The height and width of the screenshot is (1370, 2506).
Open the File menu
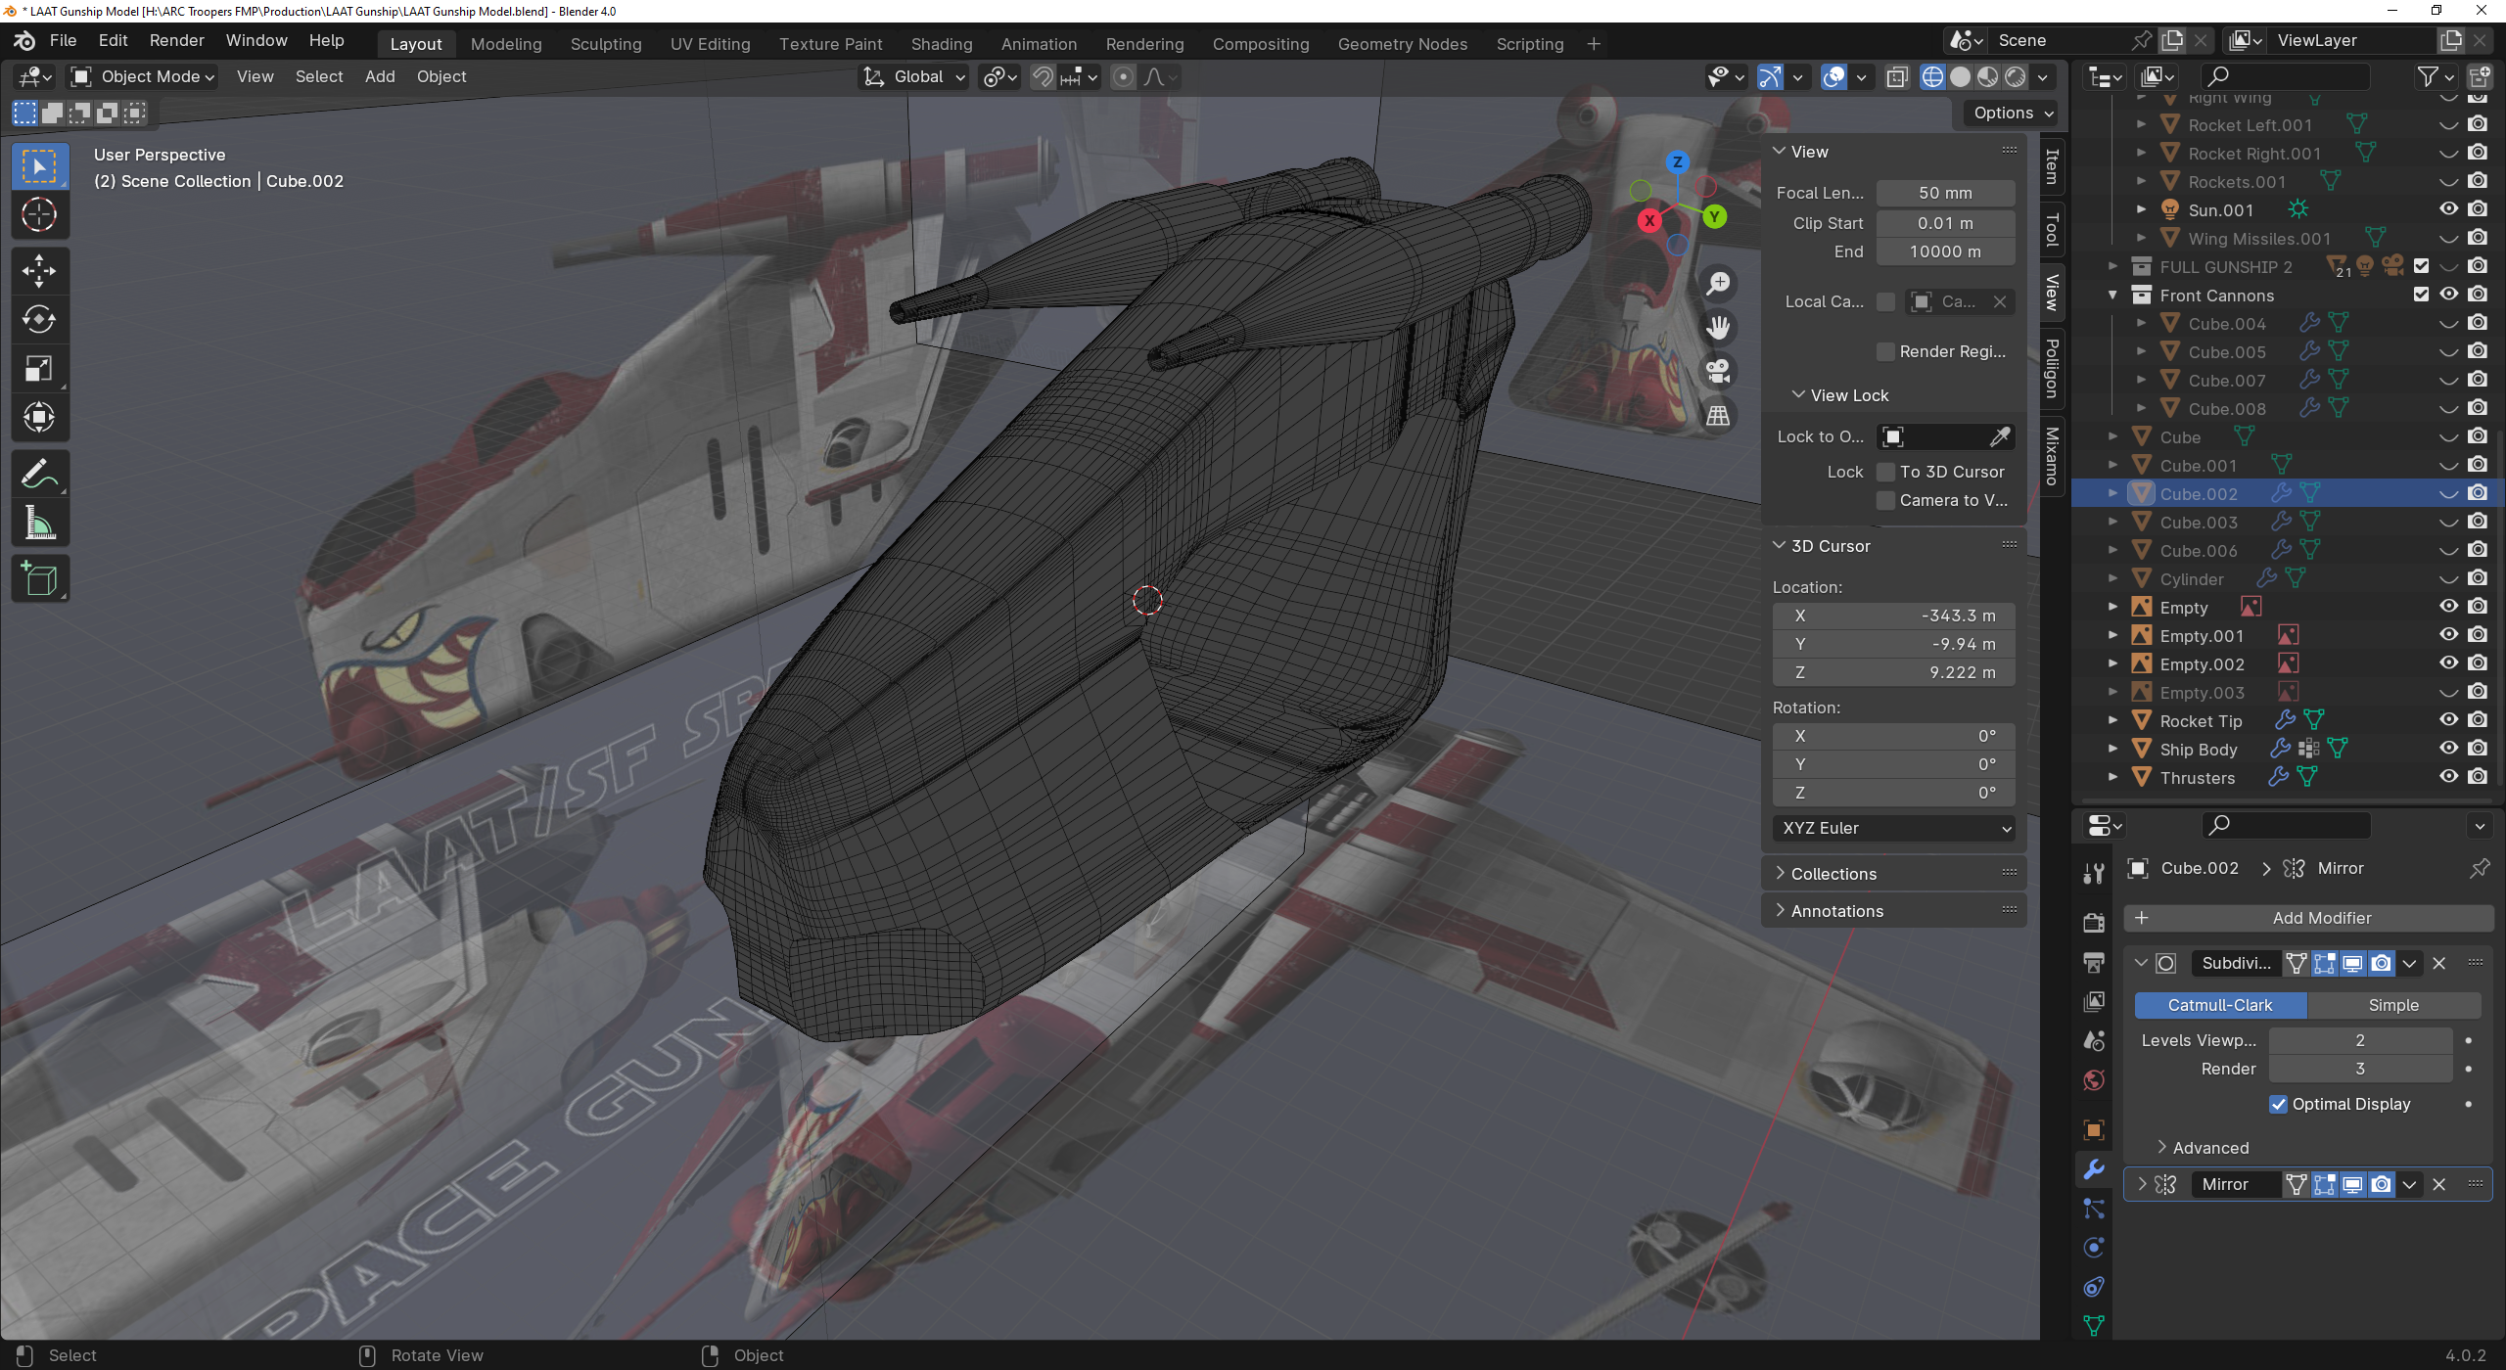63,40
